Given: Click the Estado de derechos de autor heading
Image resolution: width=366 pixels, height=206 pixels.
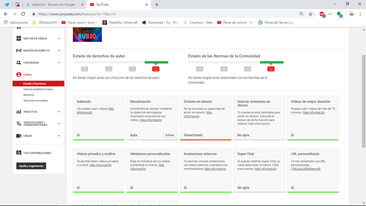Looking at the screenshot, I should [x=99, y=56].
